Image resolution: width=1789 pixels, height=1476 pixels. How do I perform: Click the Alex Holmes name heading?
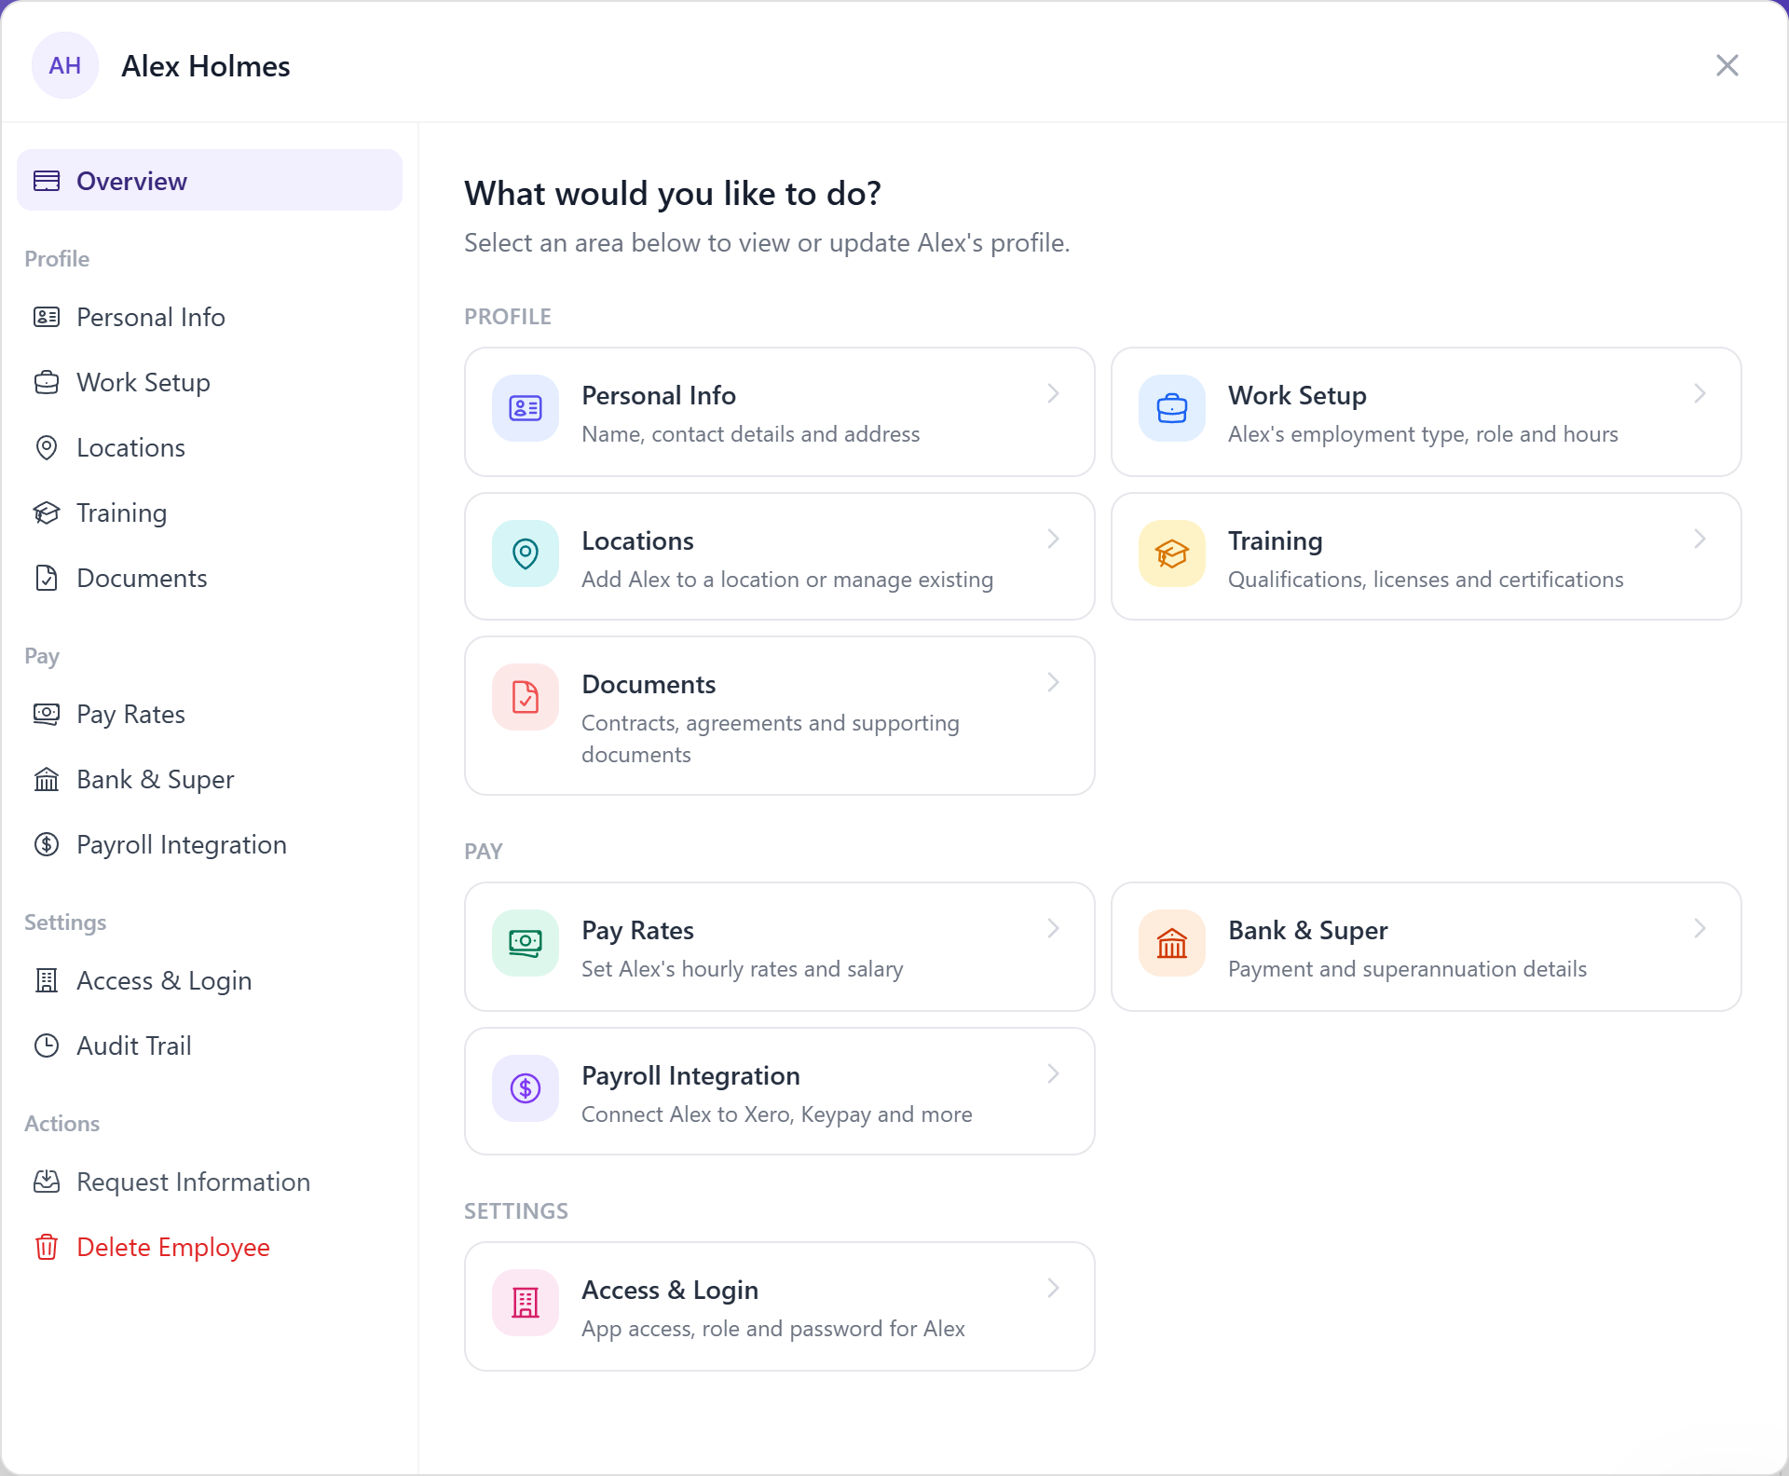click(206, 66)
